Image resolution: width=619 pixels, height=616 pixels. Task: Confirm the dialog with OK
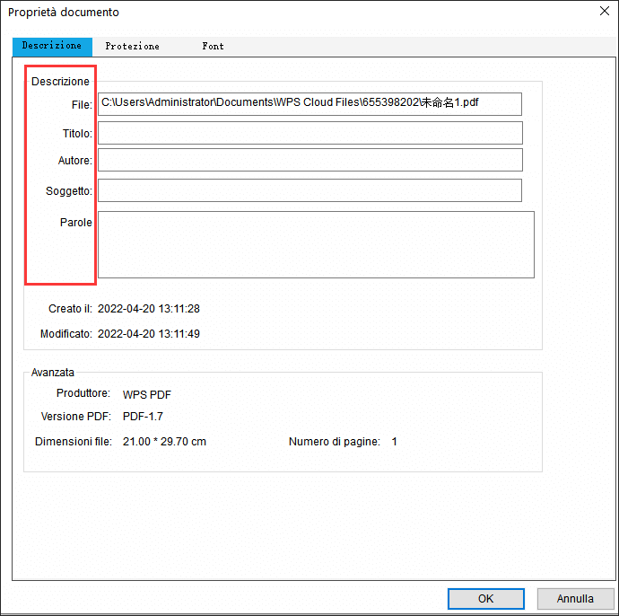[485, 598]
